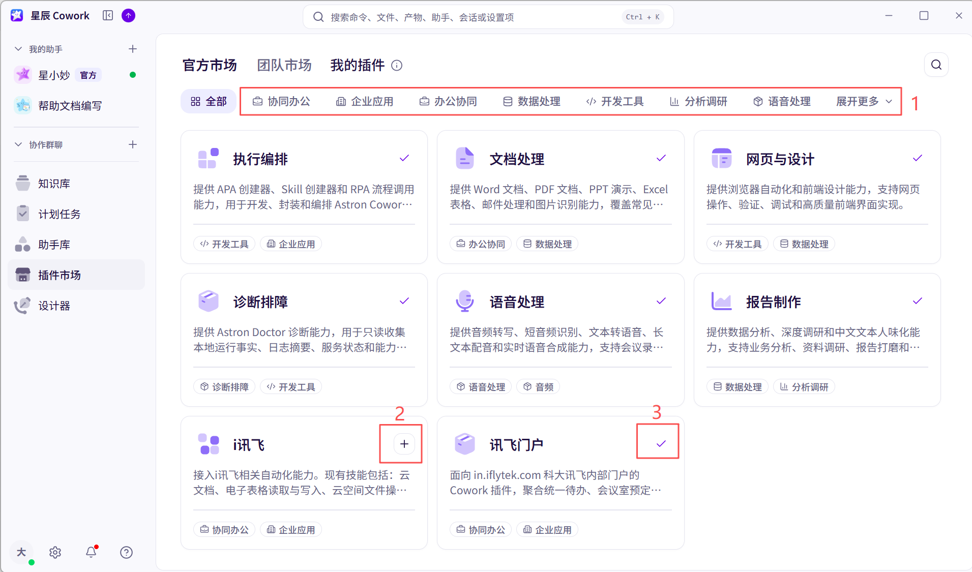Screen dimensions: 972x572
Task: Switch to the 我的插件 tab
Action: coord(358,65)
